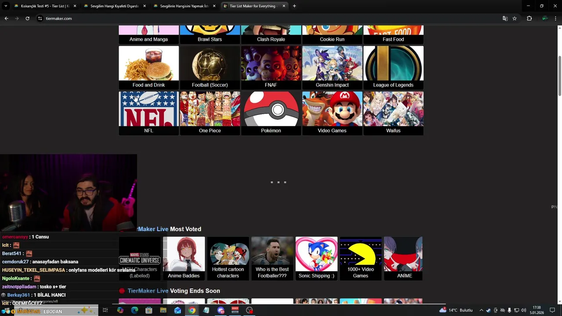Open the Sonic Shipping :) tier list
Image resolution: width=562 pixels, height=316 pixels.
pyautogui.click(x=316, y=259)
